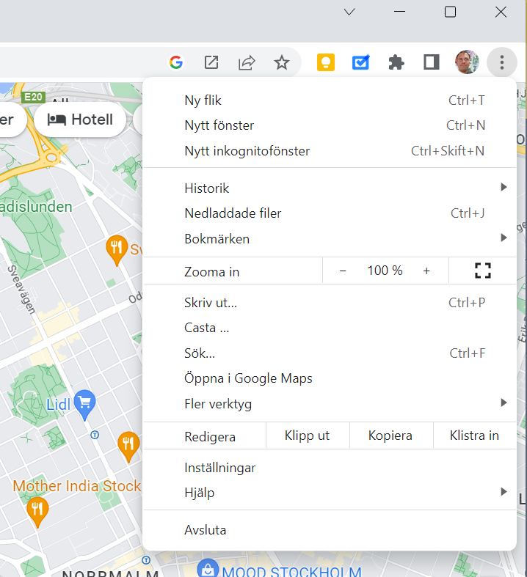527x577 pixels.
Task: Enter fullscreen mode from zoom row
Action: [482, 271]
